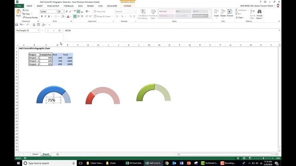Switch to the INSERT ribbon tab

coord(40,6)
